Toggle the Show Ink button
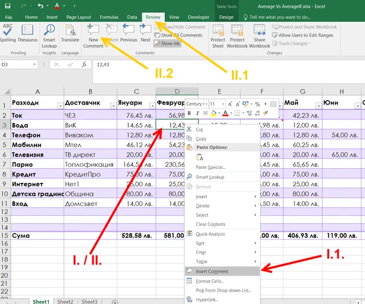The height and width of the screenshot is (304, 365). point(167,44)
